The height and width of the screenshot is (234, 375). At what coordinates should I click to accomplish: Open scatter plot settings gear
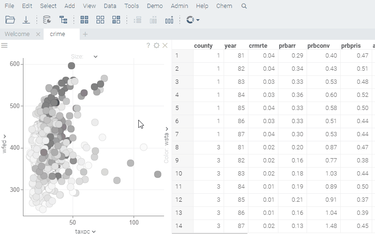157,45
